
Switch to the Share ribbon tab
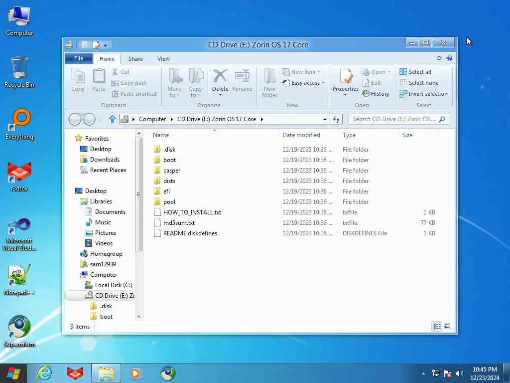[135, 59]
